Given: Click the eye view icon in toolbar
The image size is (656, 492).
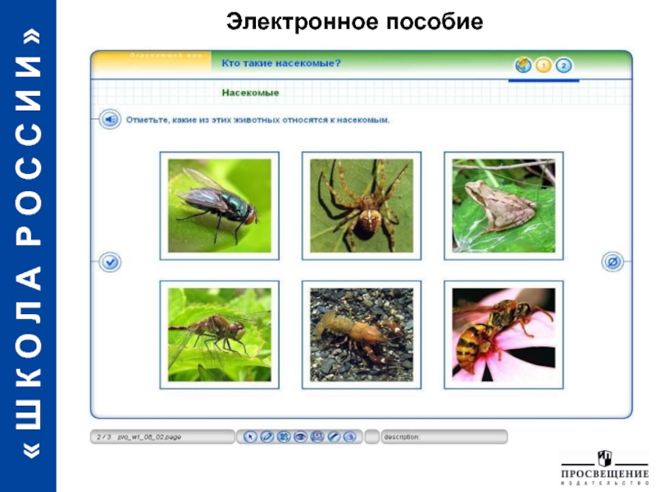Looking at the screenshot, I should tap(300, 437).
